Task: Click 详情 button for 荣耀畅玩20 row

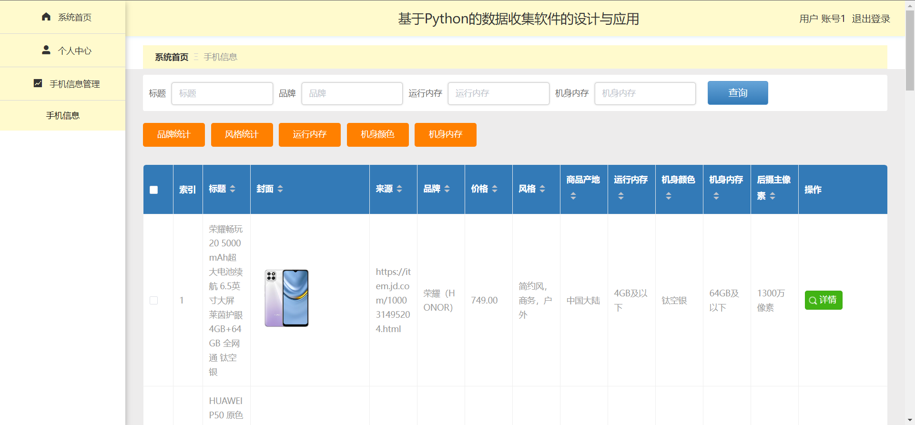Action: tap(823, 300)
